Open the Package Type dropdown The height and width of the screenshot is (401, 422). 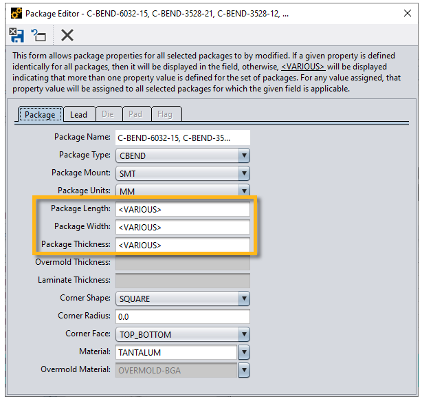pos(183,155)
